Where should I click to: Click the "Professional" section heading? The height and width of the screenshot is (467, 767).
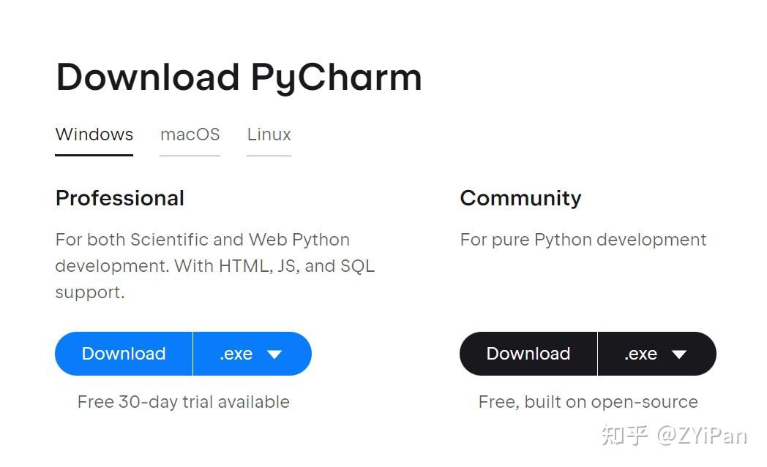tap(119, 198)
